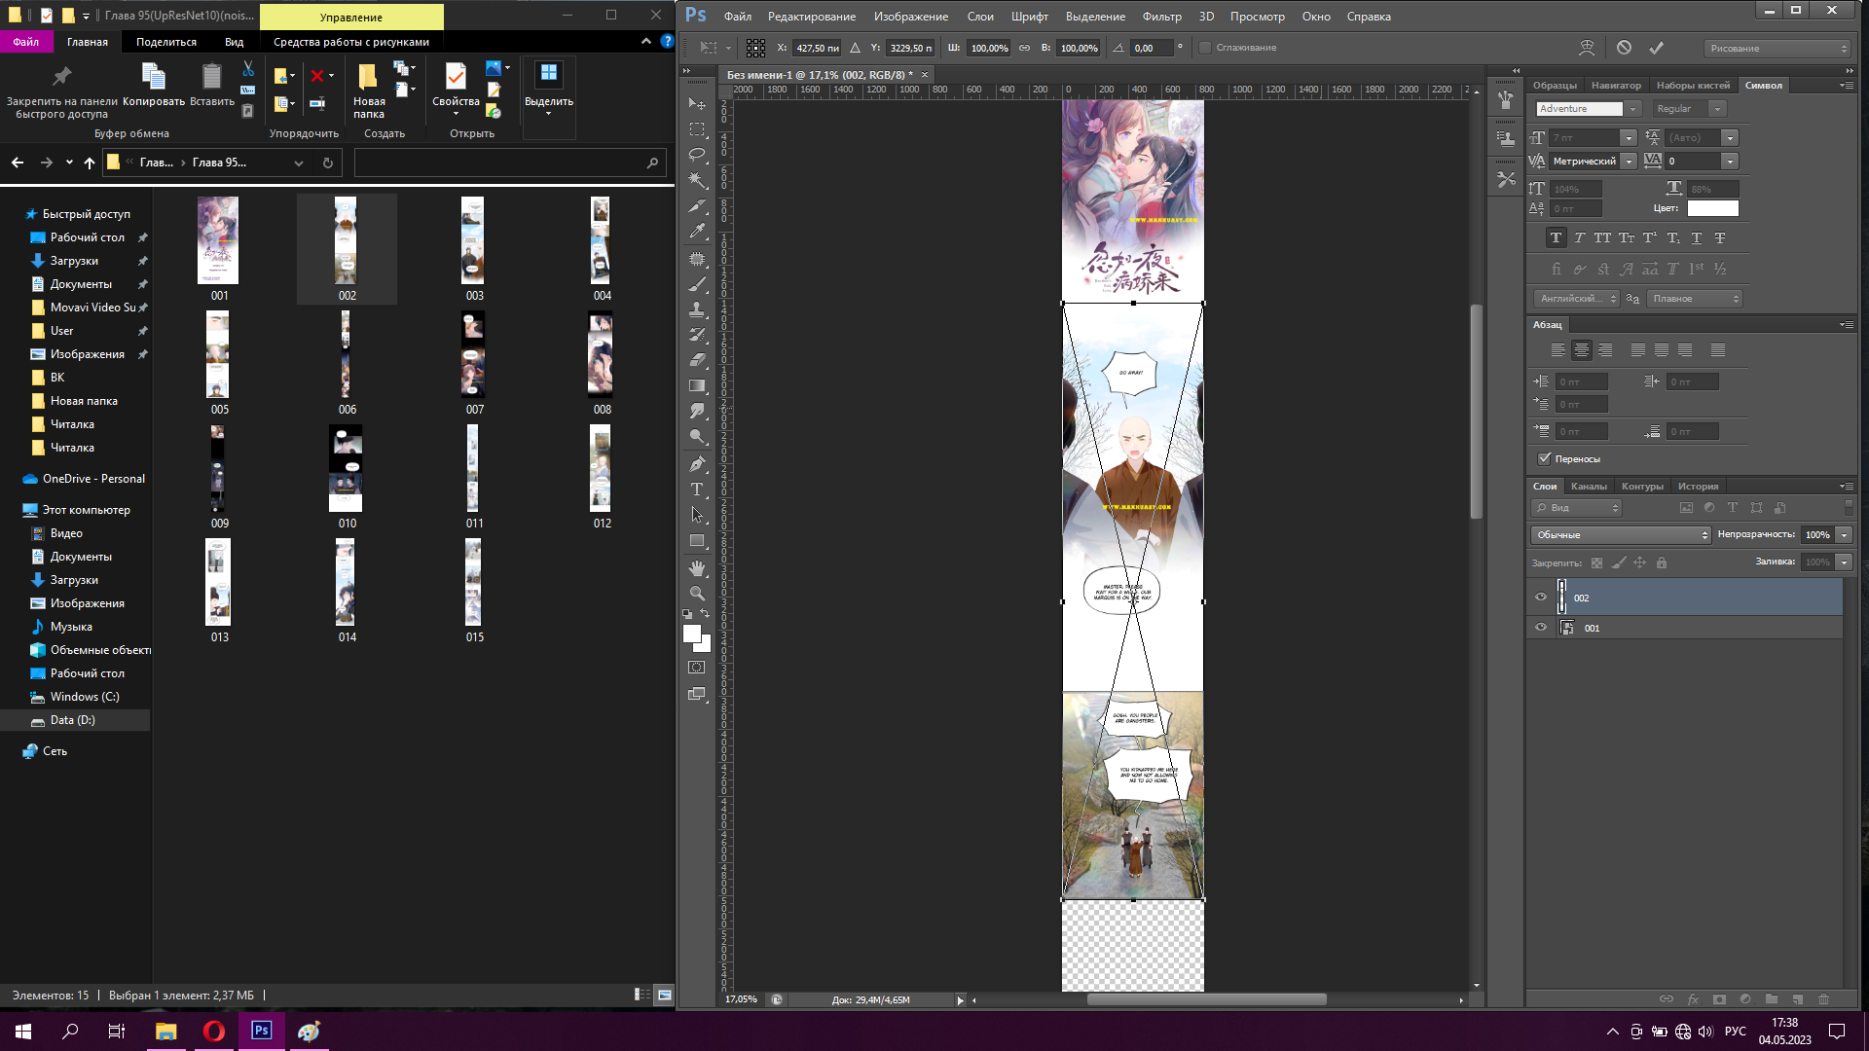Select thumbnail 007 in Explorer
This screenshot has height=1051, width=1869.
(x=474, y=363)
